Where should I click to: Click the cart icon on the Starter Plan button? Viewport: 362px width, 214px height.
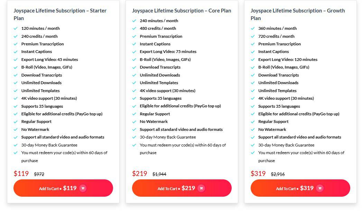83,188
